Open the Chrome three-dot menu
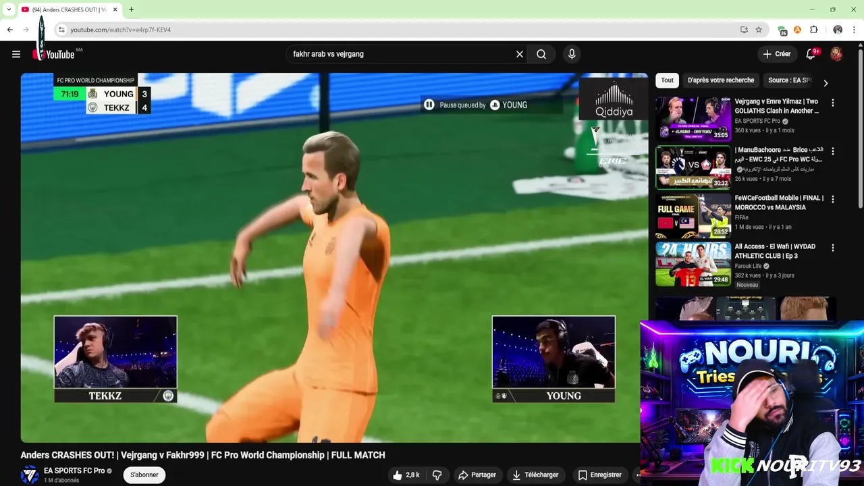The image size is (864, 486). click(854, 30)
